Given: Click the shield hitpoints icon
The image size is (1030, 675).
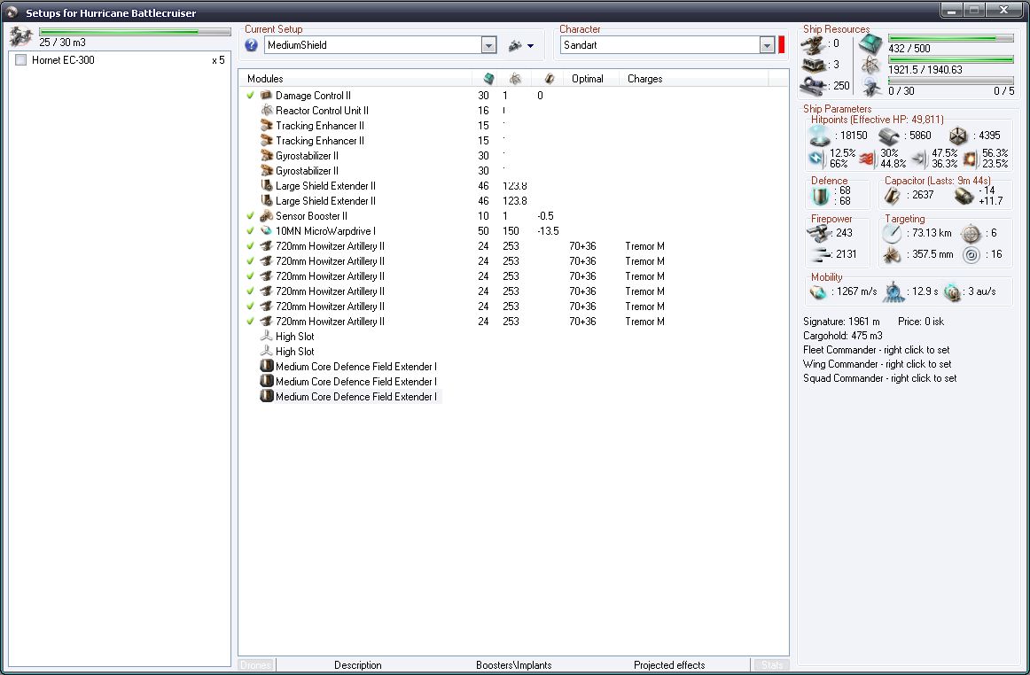Looking at the screenshot, I should click(x=820, y=136).
